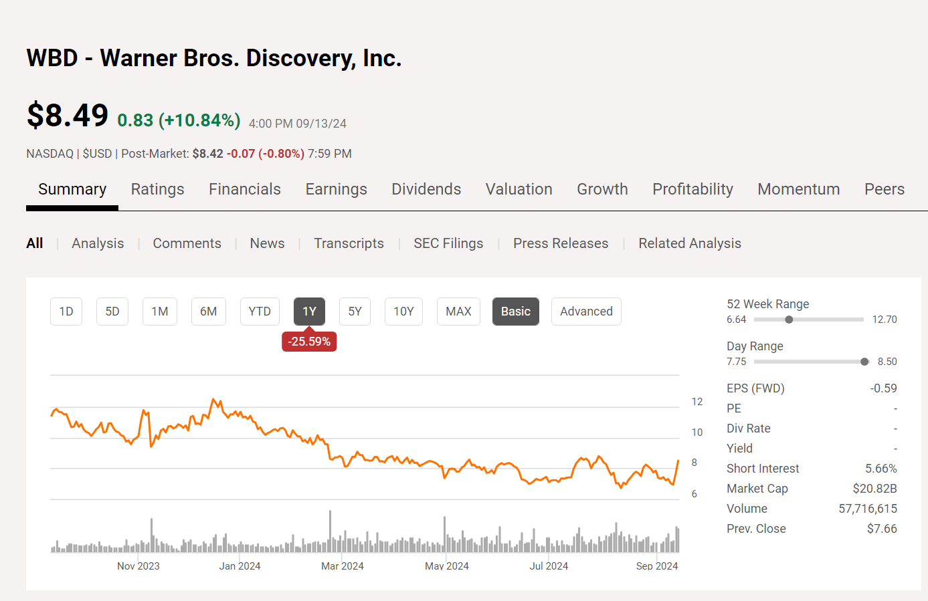Switch chart to 5Y view

coord(355,311)
